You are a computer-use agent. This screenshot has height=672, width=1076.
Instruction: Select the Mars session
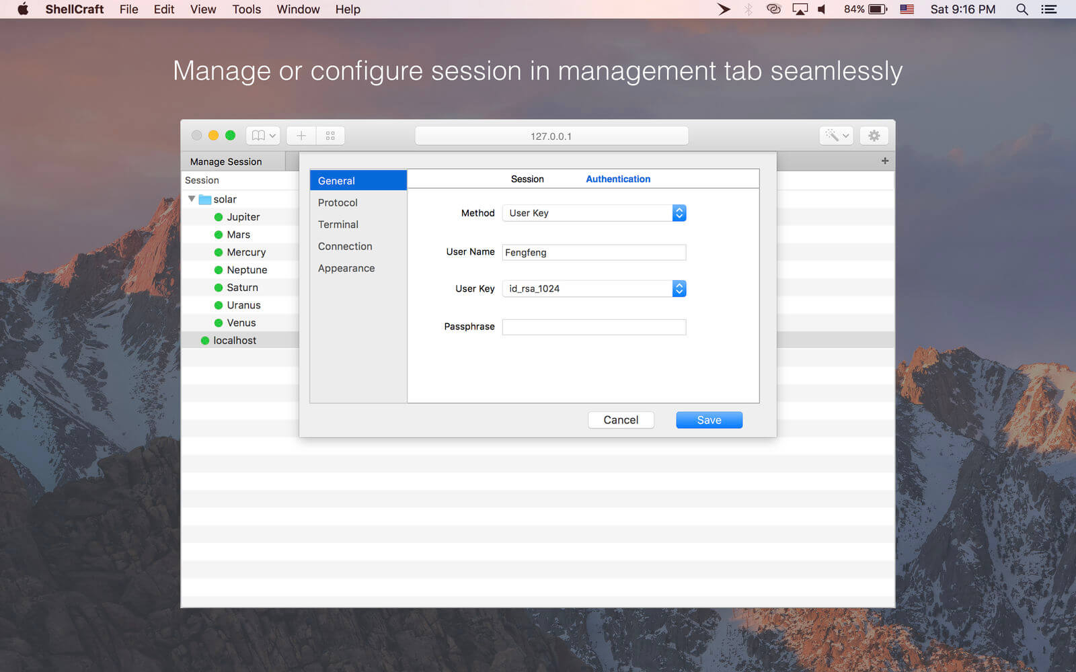tap(239, 235)
